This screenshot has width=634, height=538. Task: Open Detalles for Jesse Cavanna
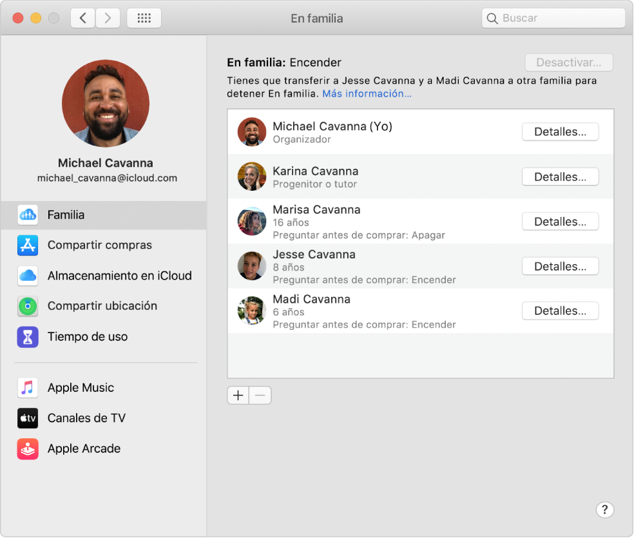(x=560, y=266)
